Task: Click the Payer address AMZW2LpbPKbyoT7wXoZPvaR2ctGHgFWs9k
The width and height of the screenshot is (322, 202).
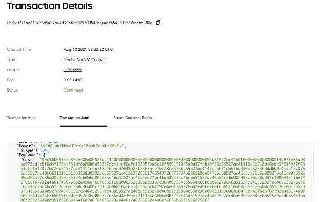Action: [x=82, y=146]
